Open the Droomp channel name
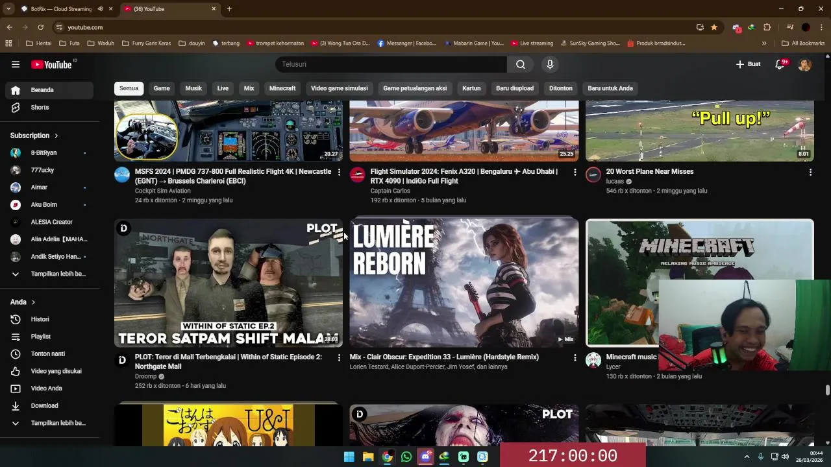 point(145,376)
